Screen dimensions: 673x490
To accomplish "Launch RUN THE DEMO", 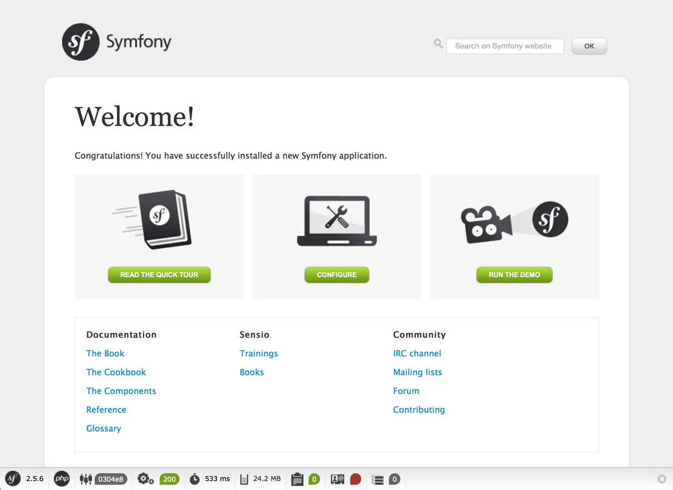I will click(x=514, y=275).
